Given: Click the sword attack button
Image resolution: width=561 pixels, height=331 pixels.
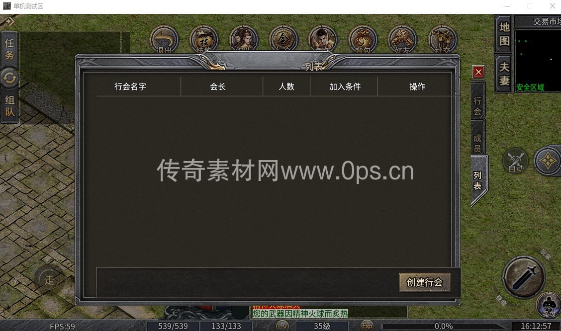Looking at the screenshot, I should 523,277.
